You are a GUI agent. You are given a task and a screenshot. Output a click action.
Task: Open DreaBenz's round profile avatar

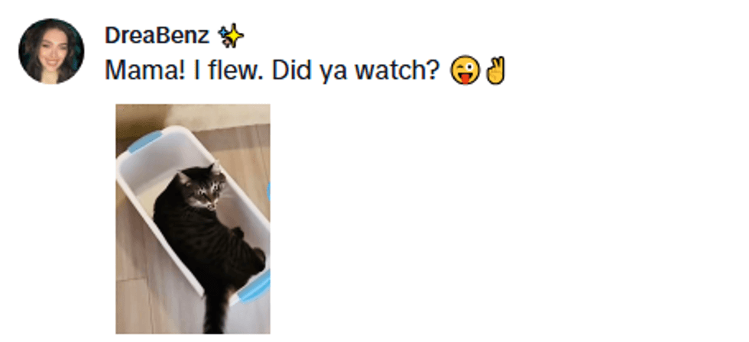[51, 51]
